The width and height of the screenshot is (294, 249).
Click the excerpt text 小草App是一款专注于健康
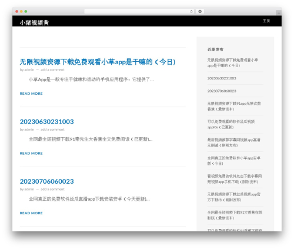coord(91,79)
